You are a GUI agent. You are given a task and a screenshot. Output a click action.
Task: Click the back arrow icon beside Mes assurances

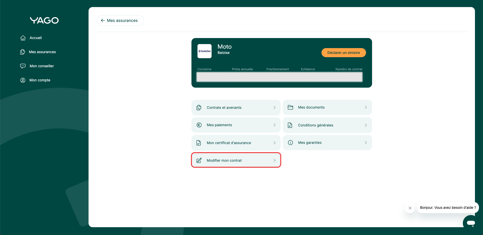[103, 20]
